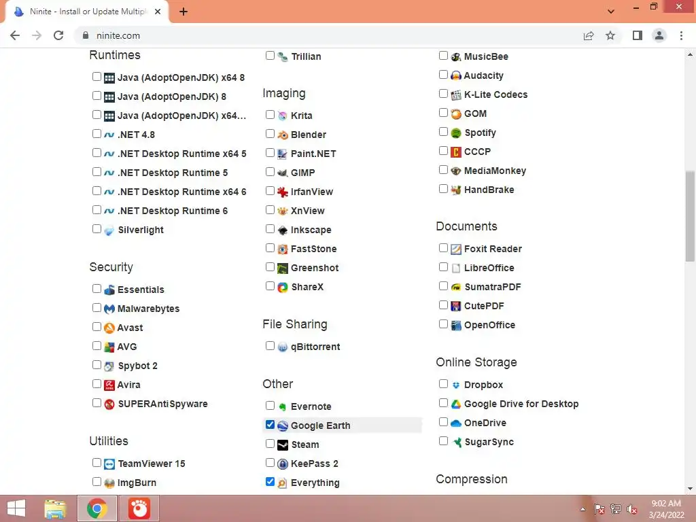Show hidden system tray icons
Image resolution: width=696 pixels, height=522 pixels.
click(582, 509)
